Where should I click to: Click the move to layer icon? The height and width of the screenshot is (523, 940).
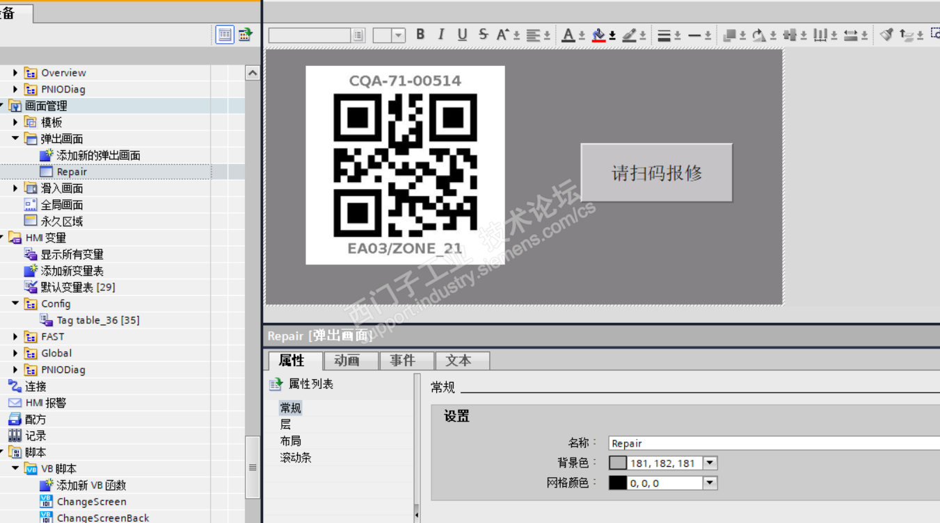click(907, 35)
